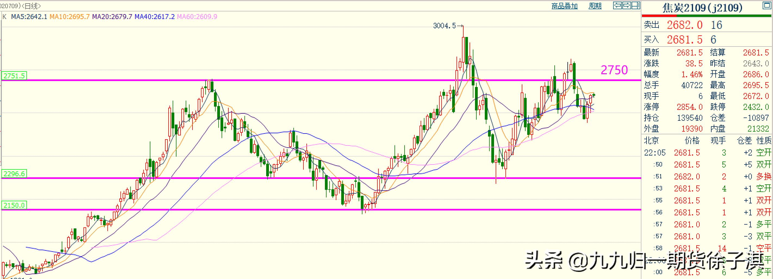
Task: Select the MA5:2642.1 indicator value
Action: (29, 17)
